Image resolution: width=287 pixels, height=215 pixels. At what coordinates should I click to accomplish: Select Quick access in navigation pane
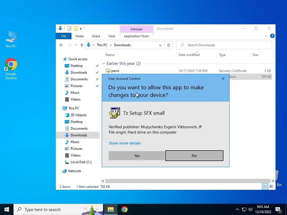[x=78, y=59]
